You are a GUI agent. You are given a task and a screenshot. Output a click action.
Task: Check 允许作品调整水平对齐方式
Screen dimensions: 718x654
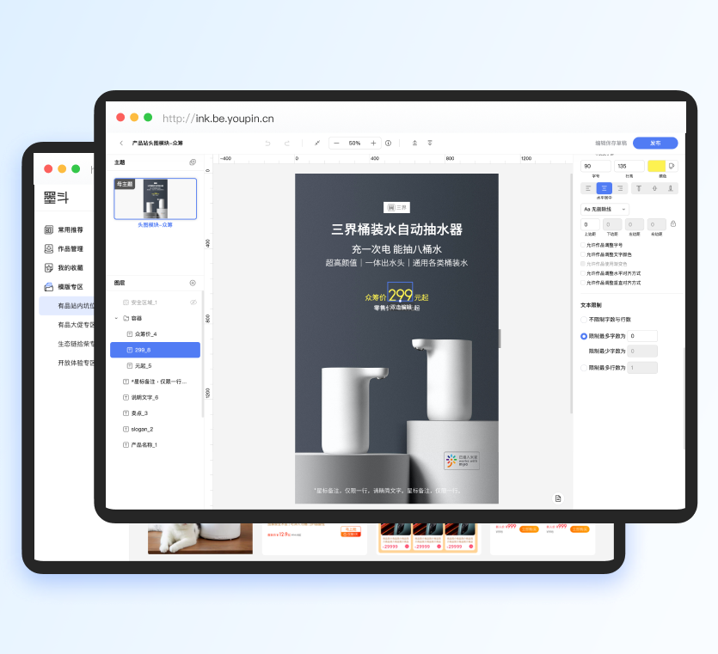(x=583, y=273)
